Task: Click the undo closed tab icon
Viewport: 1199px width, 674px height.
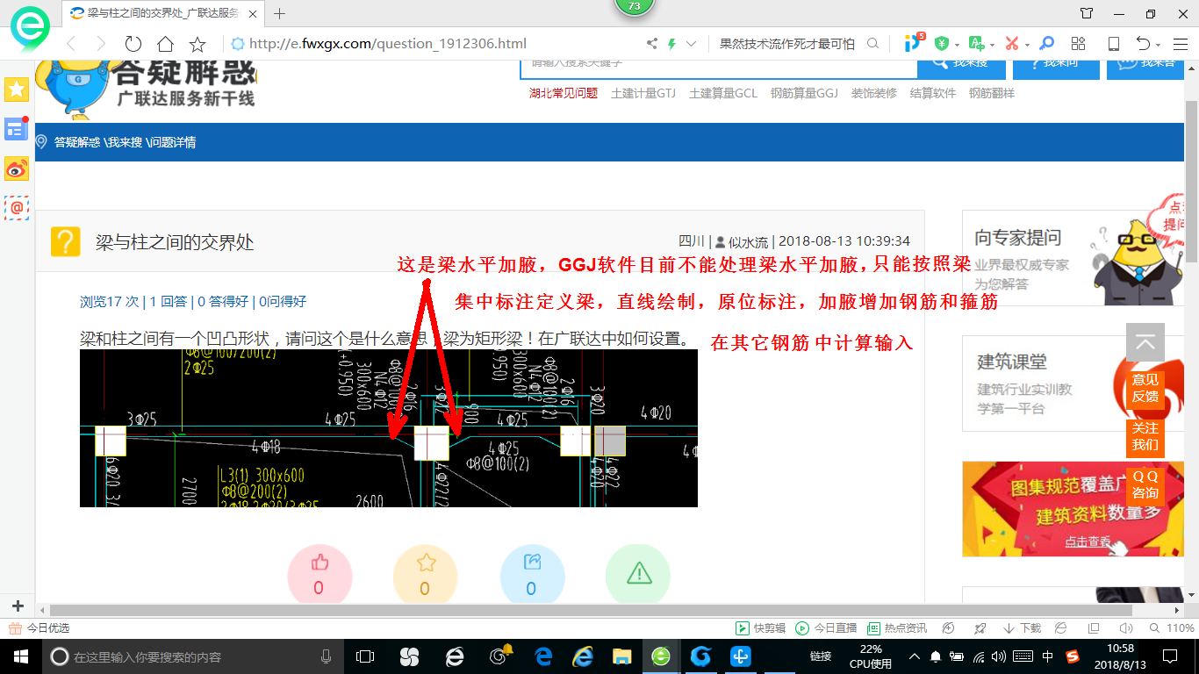Action: click(x=1143, y=44)
